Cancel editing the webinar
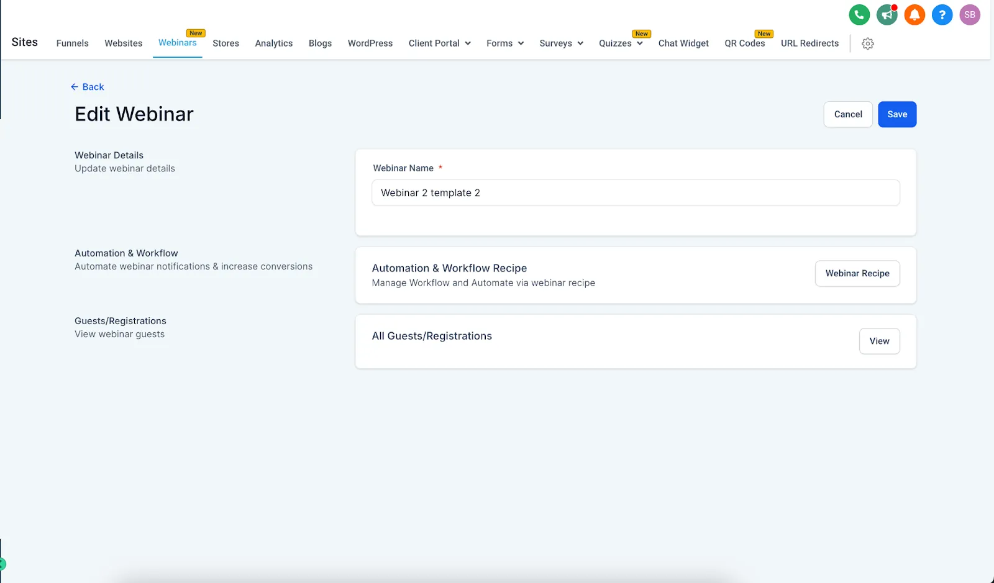Viewport: 994px width, 583px height. [848, 114]
